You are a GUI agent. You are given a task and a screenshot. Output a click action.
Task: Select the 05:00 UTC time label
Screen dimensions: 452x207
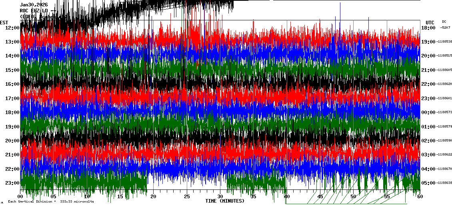(x=428, y=183)
